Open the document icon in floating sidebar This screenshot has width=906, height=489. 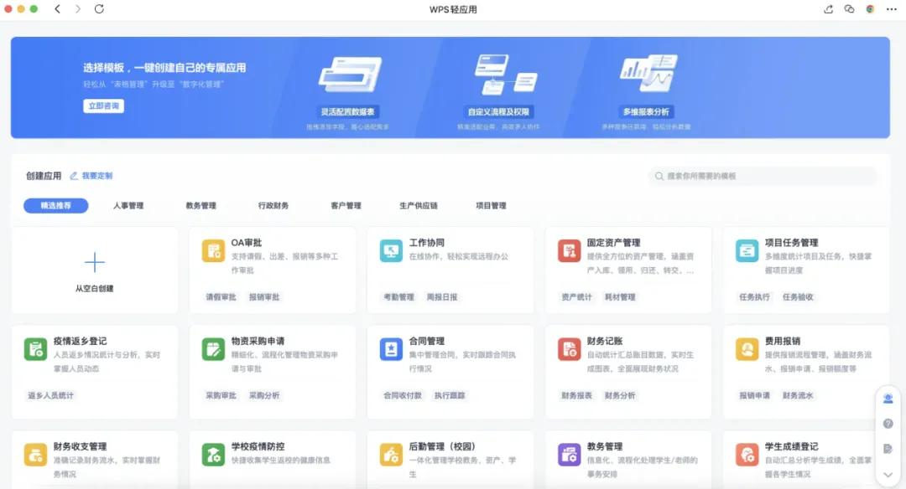pos(888,449)
